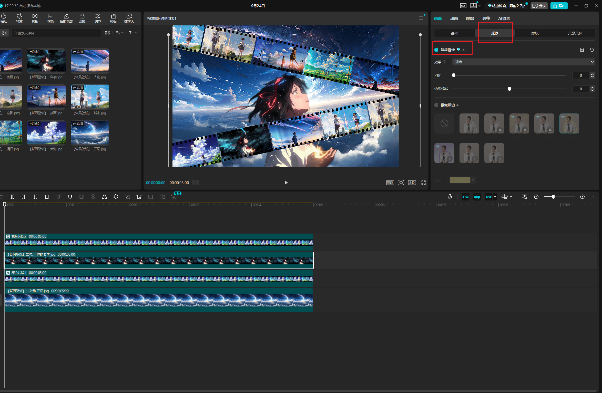Open the 滤镜 filters panel
The width and height of the screenshot is (602, 393).
pyautogui.click(x=82, y=18)
